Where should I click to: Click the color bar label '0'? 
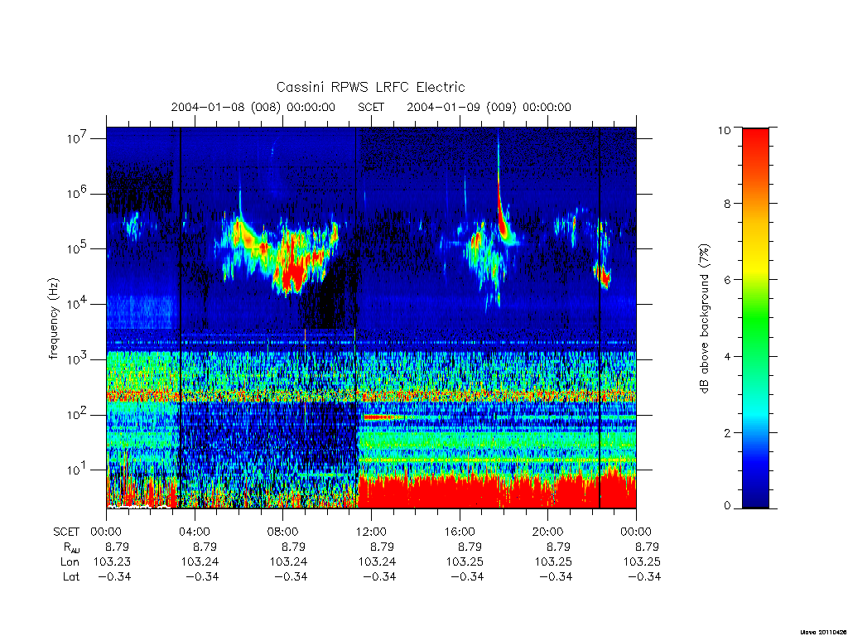click(x=727, y=506)
